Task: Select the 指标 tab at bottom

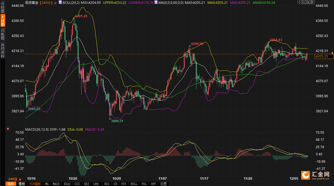Action: (x=11, y=184)
